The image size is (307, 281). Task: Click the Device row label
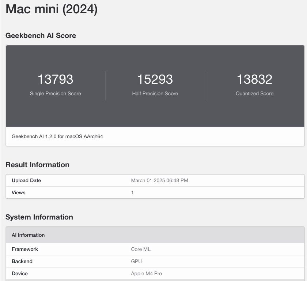(x=20, y=274)
